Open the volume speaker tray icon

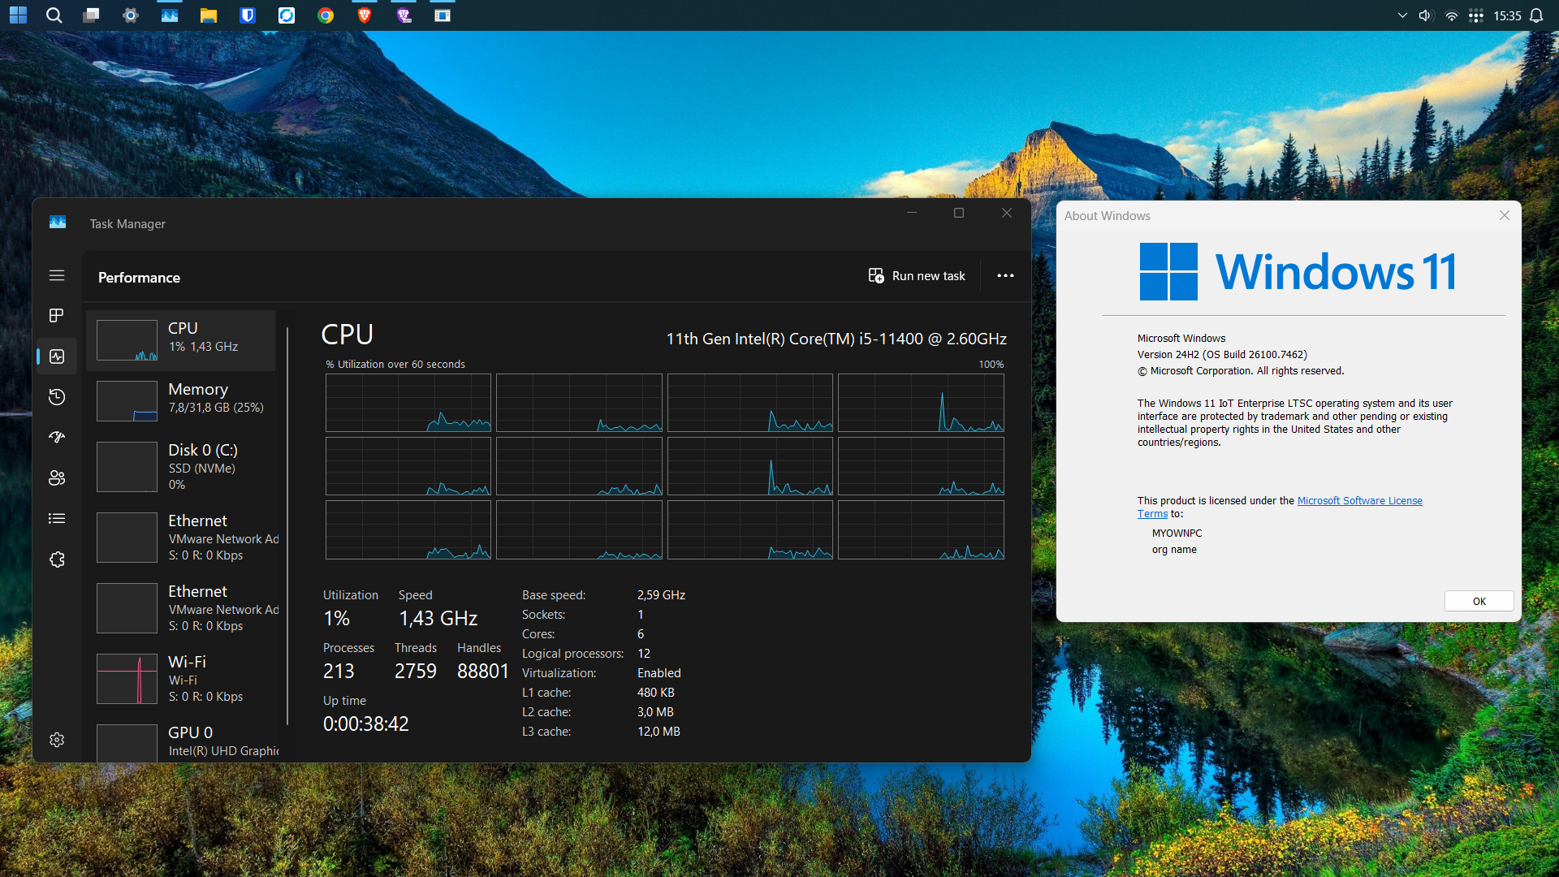click(1425, 15)
